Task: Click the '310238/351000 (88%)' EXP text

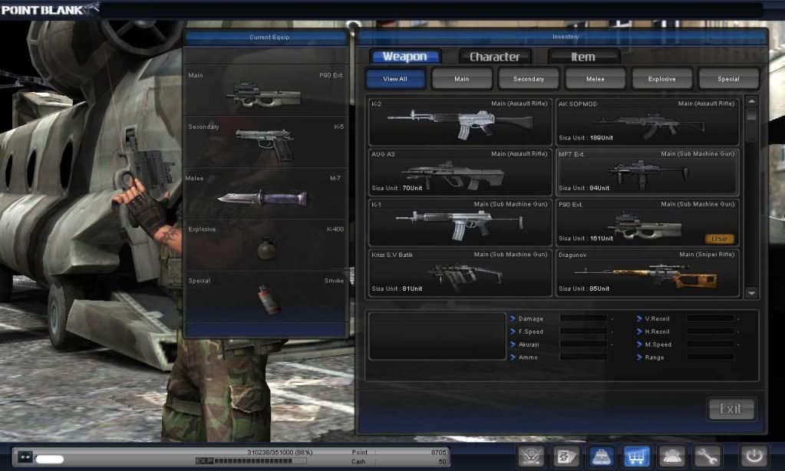Action: (x=279, y=452)
